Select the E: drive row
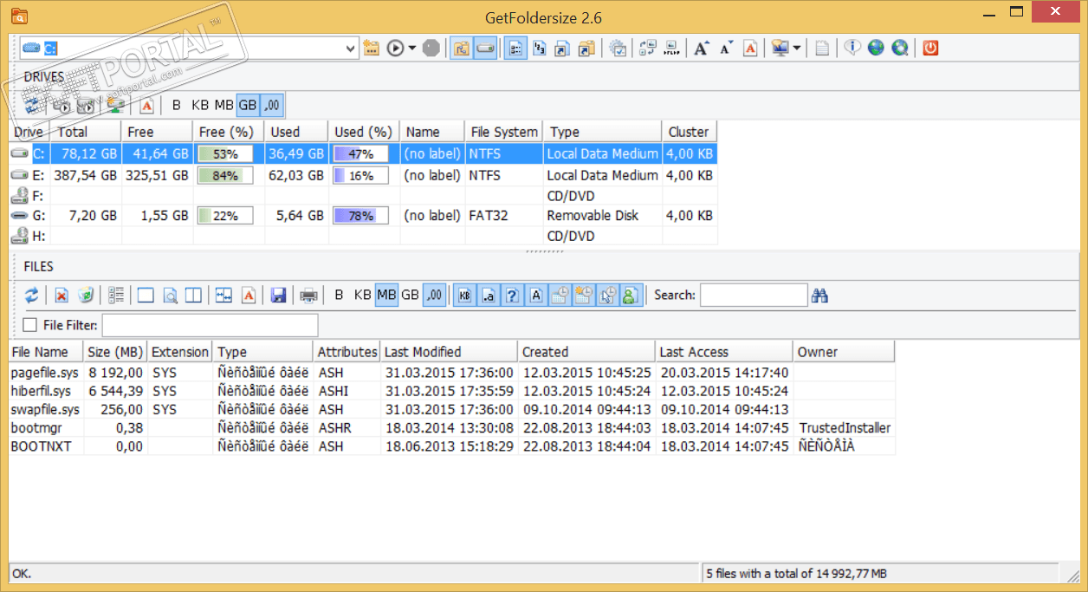This screenshot has width=1088, height=592. point(363,175)
